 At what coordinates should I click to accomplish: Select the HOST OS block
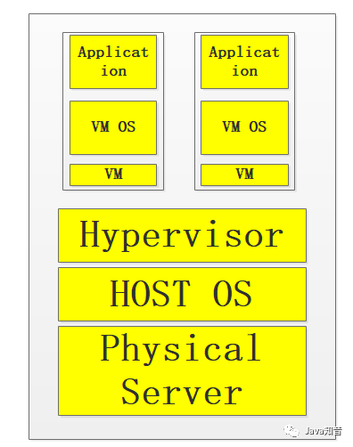coord(182,294)
